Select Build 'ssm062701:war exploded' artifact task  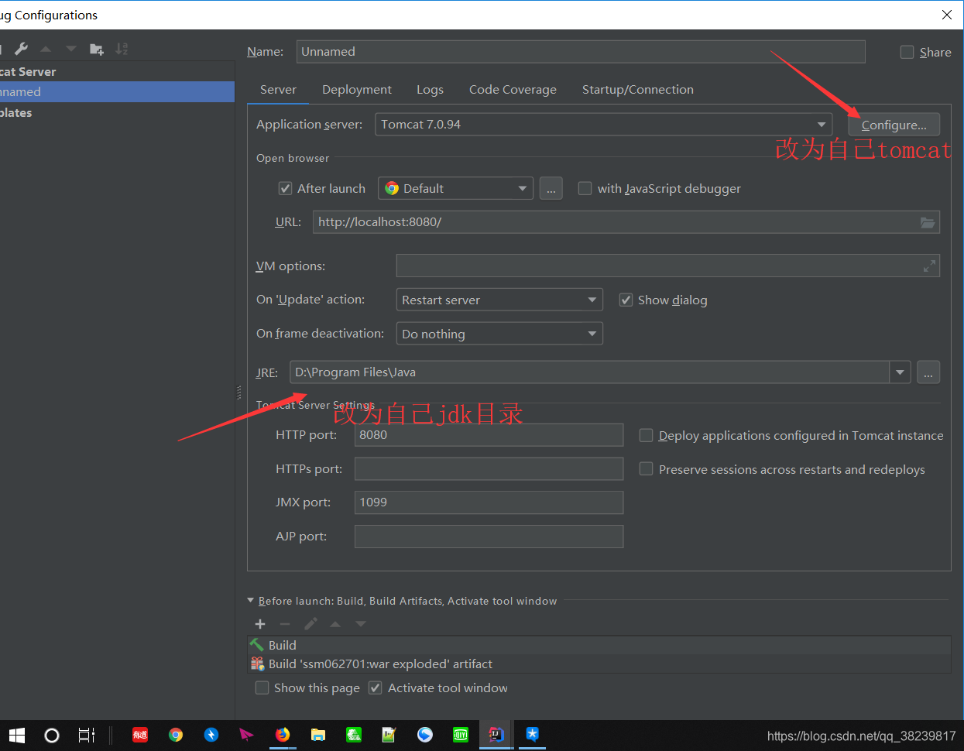pyautogui.click(x=599, y=664)
